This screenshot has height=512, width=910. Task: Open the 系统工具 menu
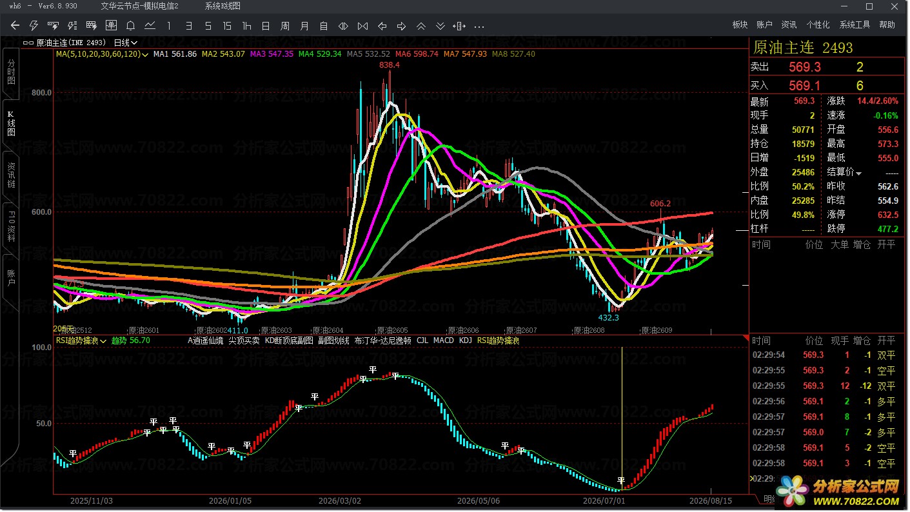point(855,25)
